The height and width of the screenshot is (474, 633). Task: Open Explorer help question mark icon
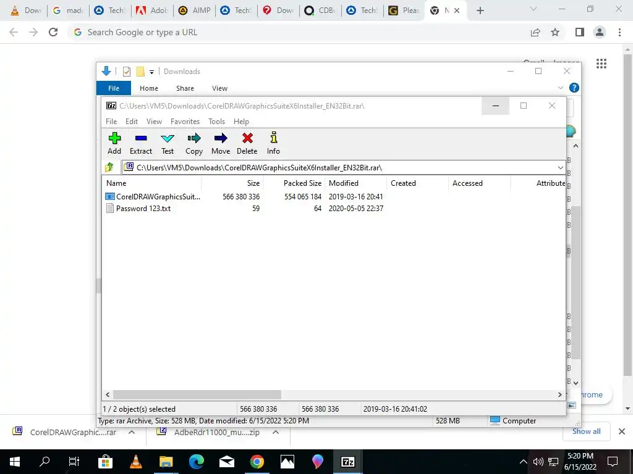tap(574, 88)
